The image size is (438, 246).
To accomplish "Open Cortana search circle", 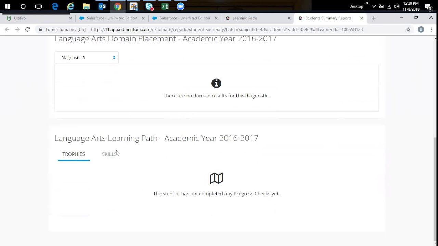I will click(x=23, y=6).
